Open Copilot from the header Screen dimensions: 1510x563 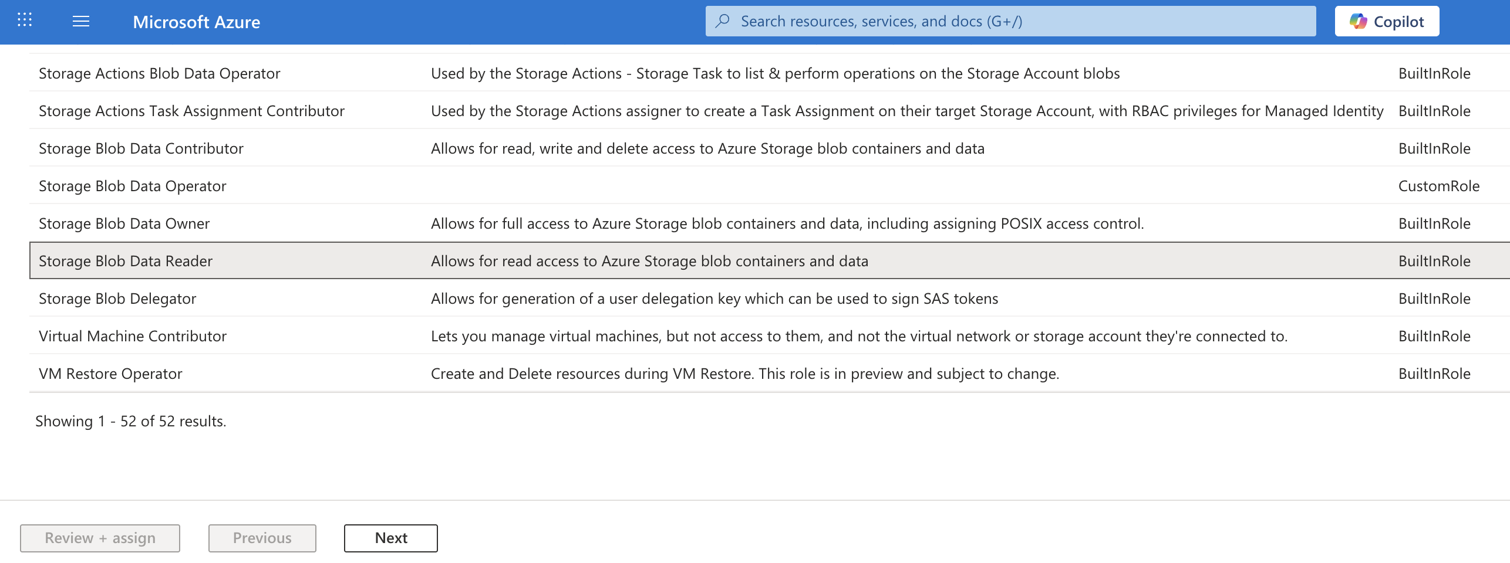click(1387, 22)
